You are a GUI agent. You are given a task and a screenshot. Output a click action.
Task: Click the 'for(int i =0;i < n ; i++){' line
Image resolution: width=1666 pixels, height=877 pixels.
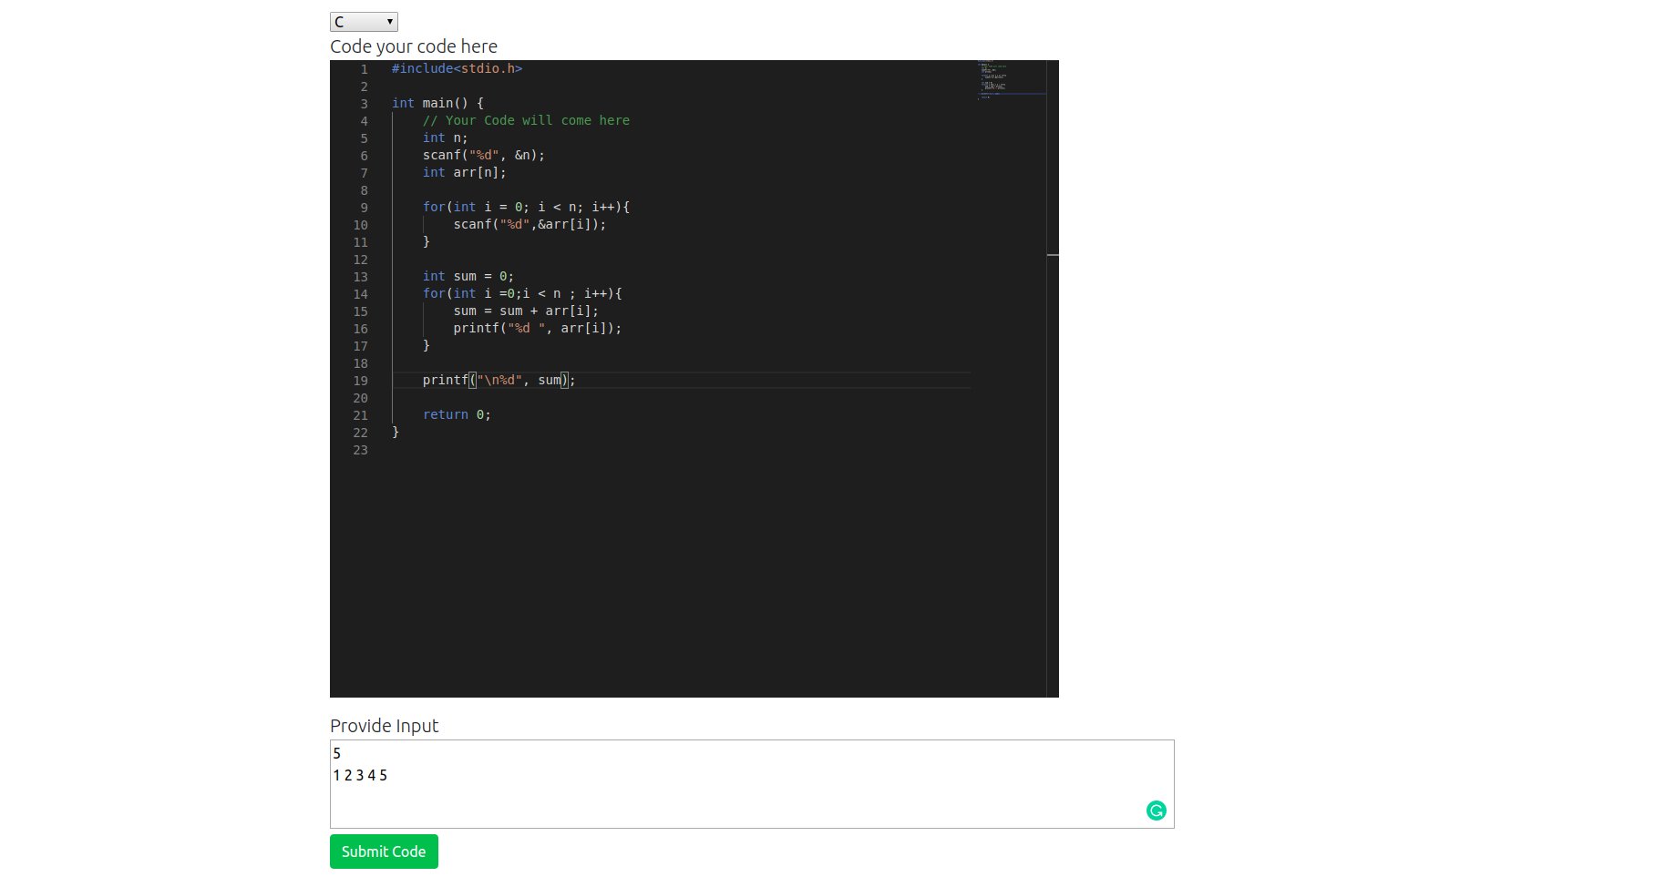coord(522,293)
